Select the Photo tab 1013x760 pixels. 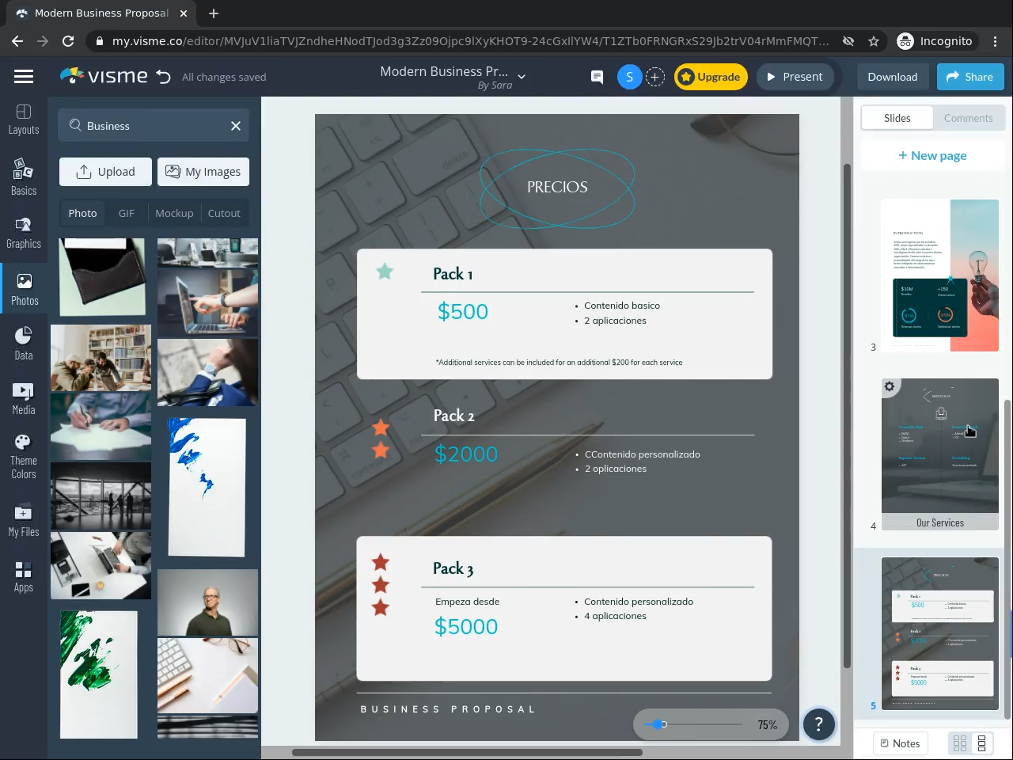[82, 214]
